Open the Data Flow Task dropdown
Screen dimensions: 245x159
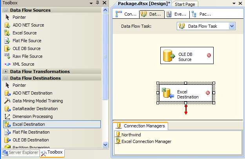click(x=232, y=26)
